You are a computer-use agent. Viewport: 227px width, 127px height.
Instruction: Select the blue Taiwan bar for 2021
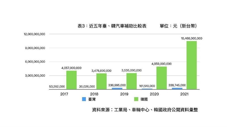[177, 89]
